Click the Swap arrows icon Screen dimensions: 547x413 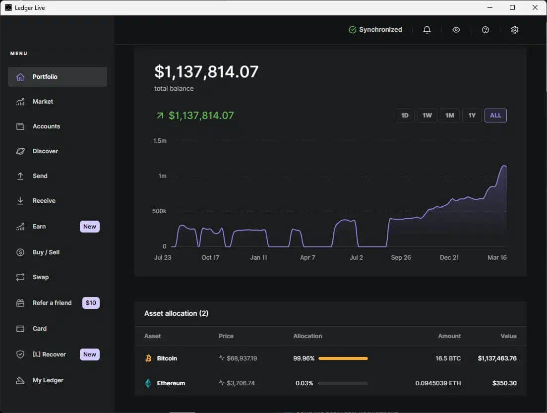point(20,277)
